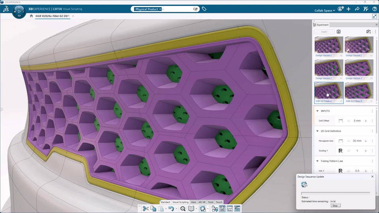Click the Apply button

pyautogui.click(x=324, y=32)
